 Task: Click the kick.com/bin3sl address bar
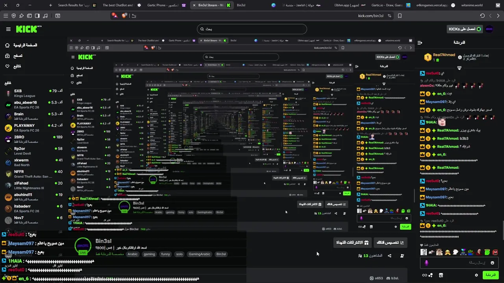click(x=371, y=16)
